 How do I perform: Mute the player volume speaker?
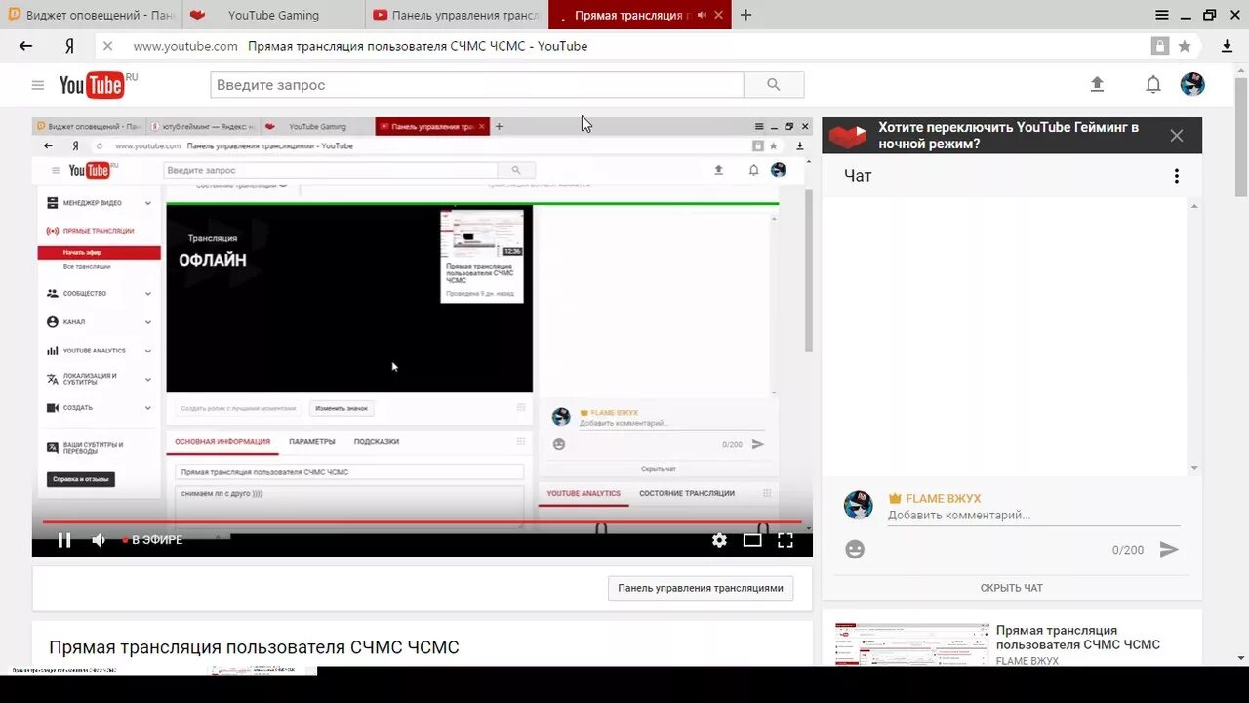point(99,540)
